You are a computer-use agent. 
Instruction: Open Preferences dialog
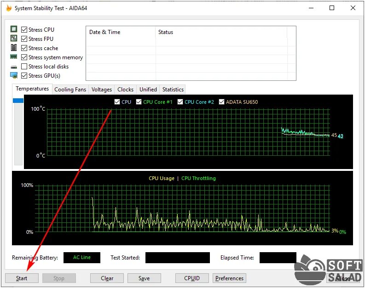click(x=229, y=278)
